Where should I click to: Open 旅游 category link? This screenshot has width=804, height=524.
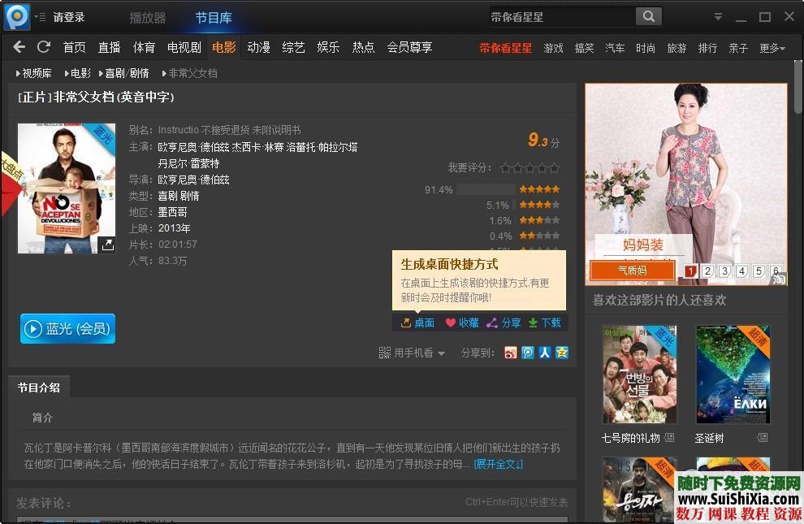tap(676, 48)
